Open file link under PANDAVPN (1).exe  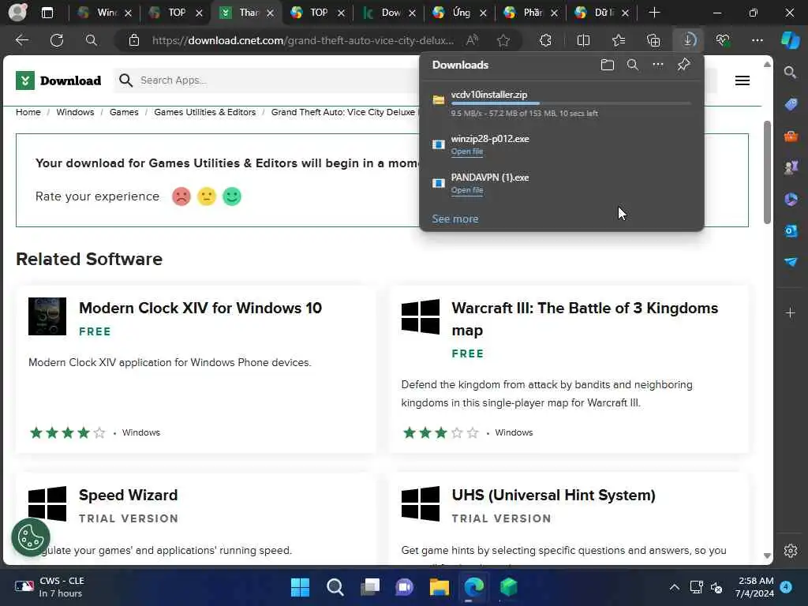coord(467,190)
